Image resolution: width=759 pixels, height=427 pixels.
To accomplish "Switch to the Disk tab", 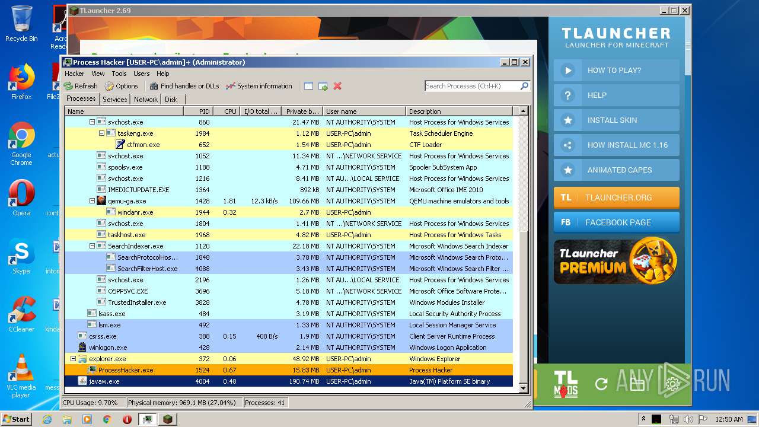I will point(171,100).
